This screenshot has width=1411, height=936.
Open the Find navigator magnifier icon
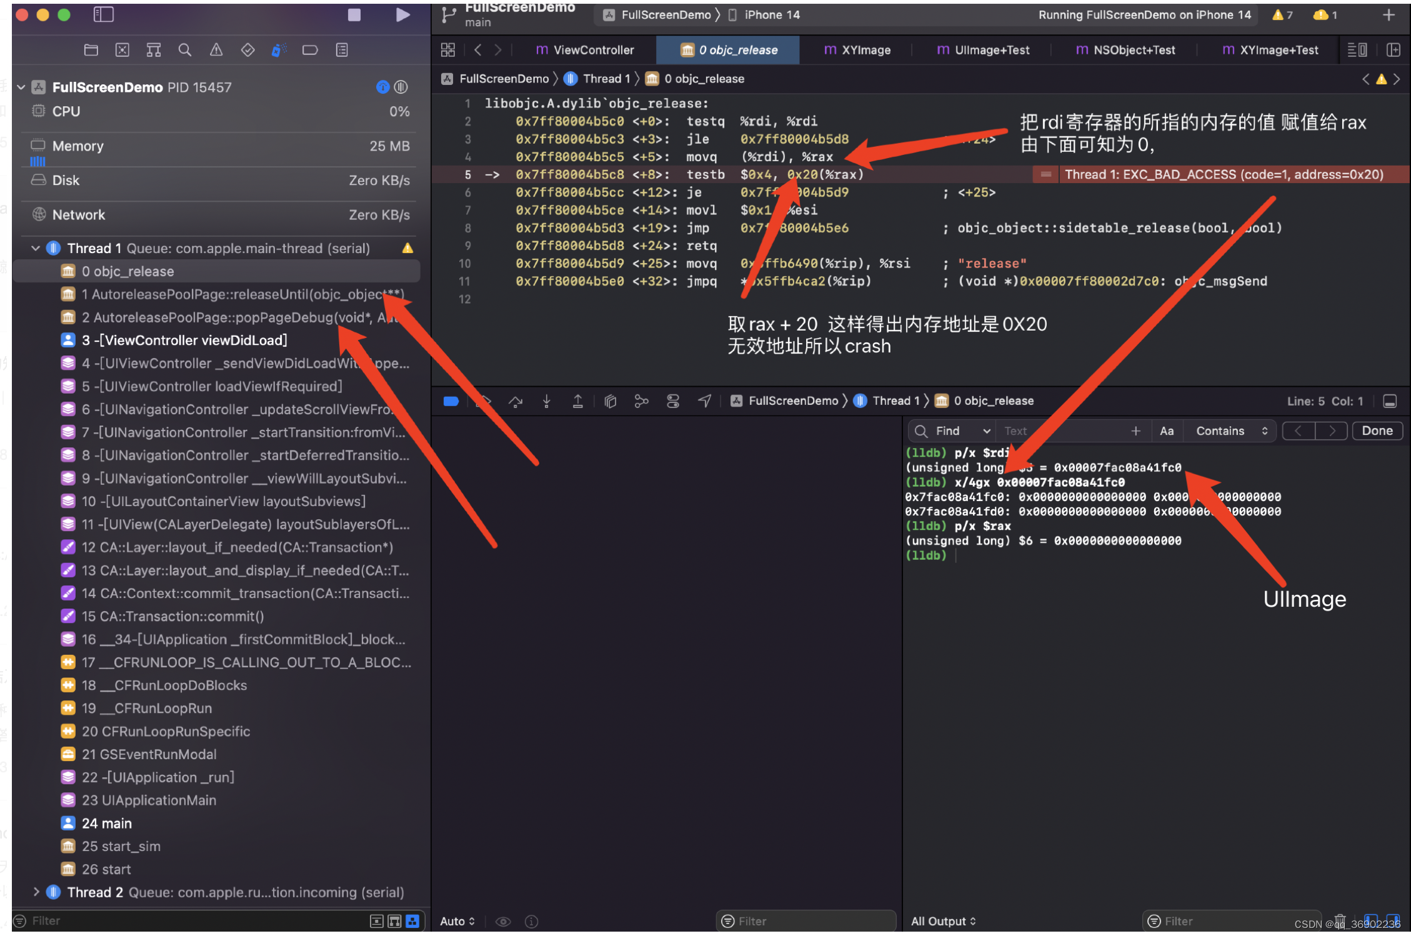pos(185,50)
